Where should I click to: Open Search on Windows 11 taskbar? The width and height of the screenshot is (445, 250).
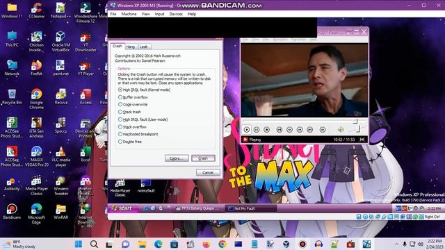coord(94,244)
